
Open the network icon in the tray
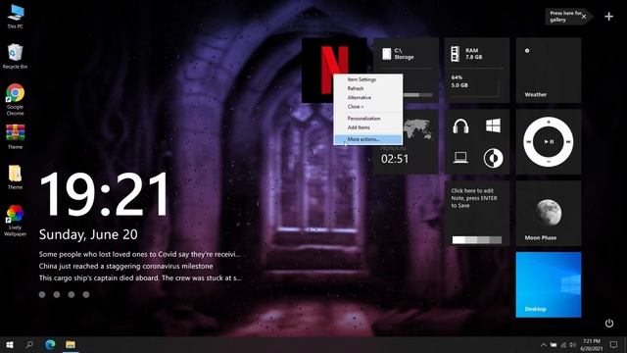[563, 345]
